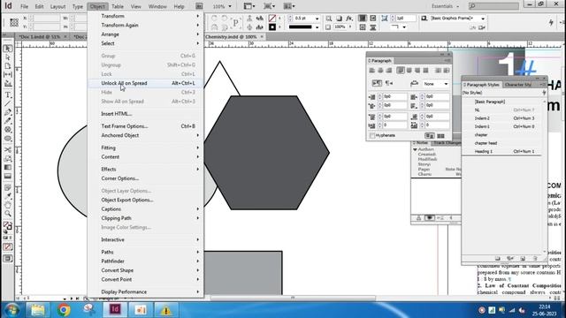Click Insert HTML menu entry

[x=146, y=114]
